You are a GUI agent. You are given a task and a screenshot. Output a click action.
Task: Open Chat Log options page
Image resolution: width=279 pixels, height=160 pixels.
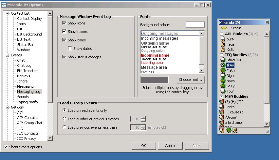pyautogui.click(x=24, y=65)
